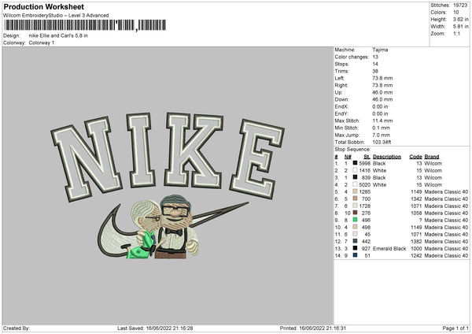This screenshot has height=334, width=472.
Task: Click the 'Brand' column header
Action: [x=432, y=157]
